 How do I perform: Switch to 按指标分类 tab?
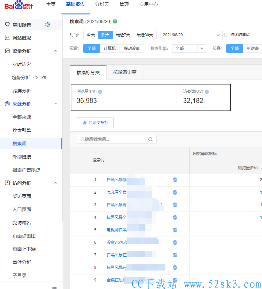coord(88,73)
